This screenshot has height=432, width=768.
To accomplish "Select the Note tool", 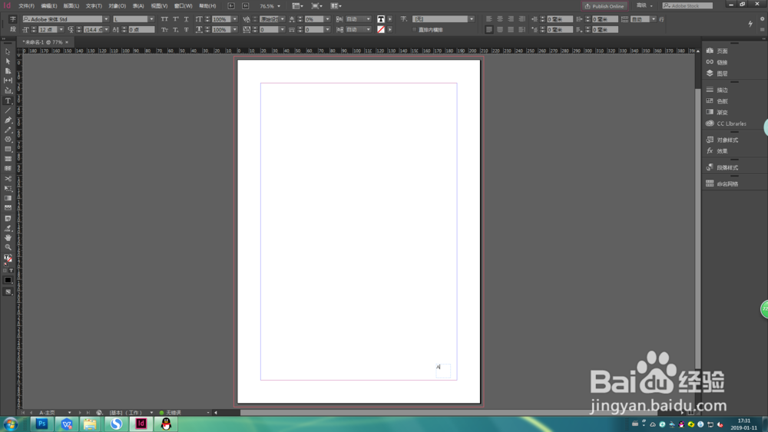I will tap(8, 218).
